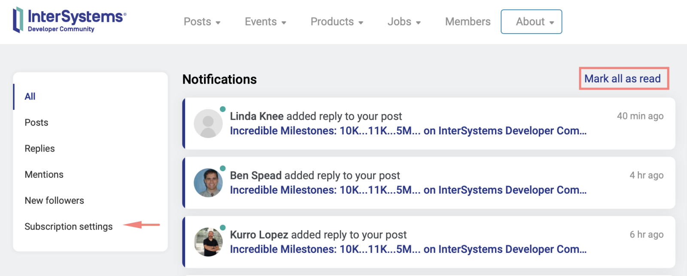Open Kurro Lopez's profile photo
This screenshot has height=276, width=687.
point(208,242)
